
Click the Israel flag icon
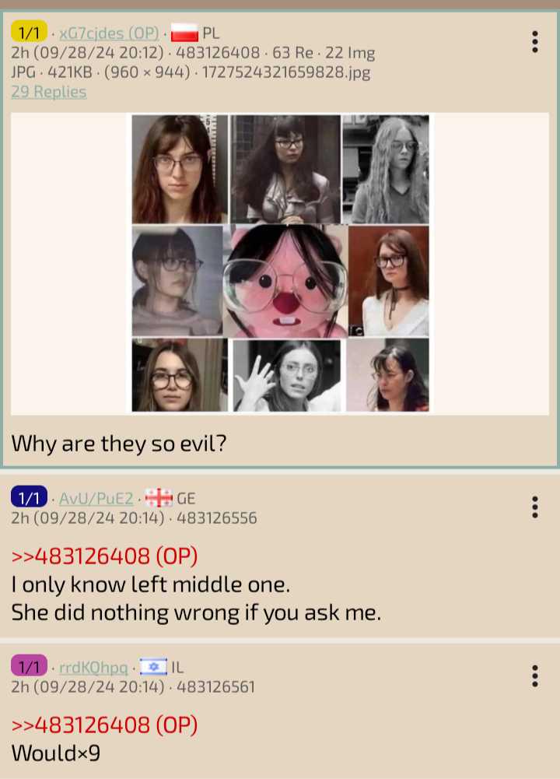tap(153, 667)
